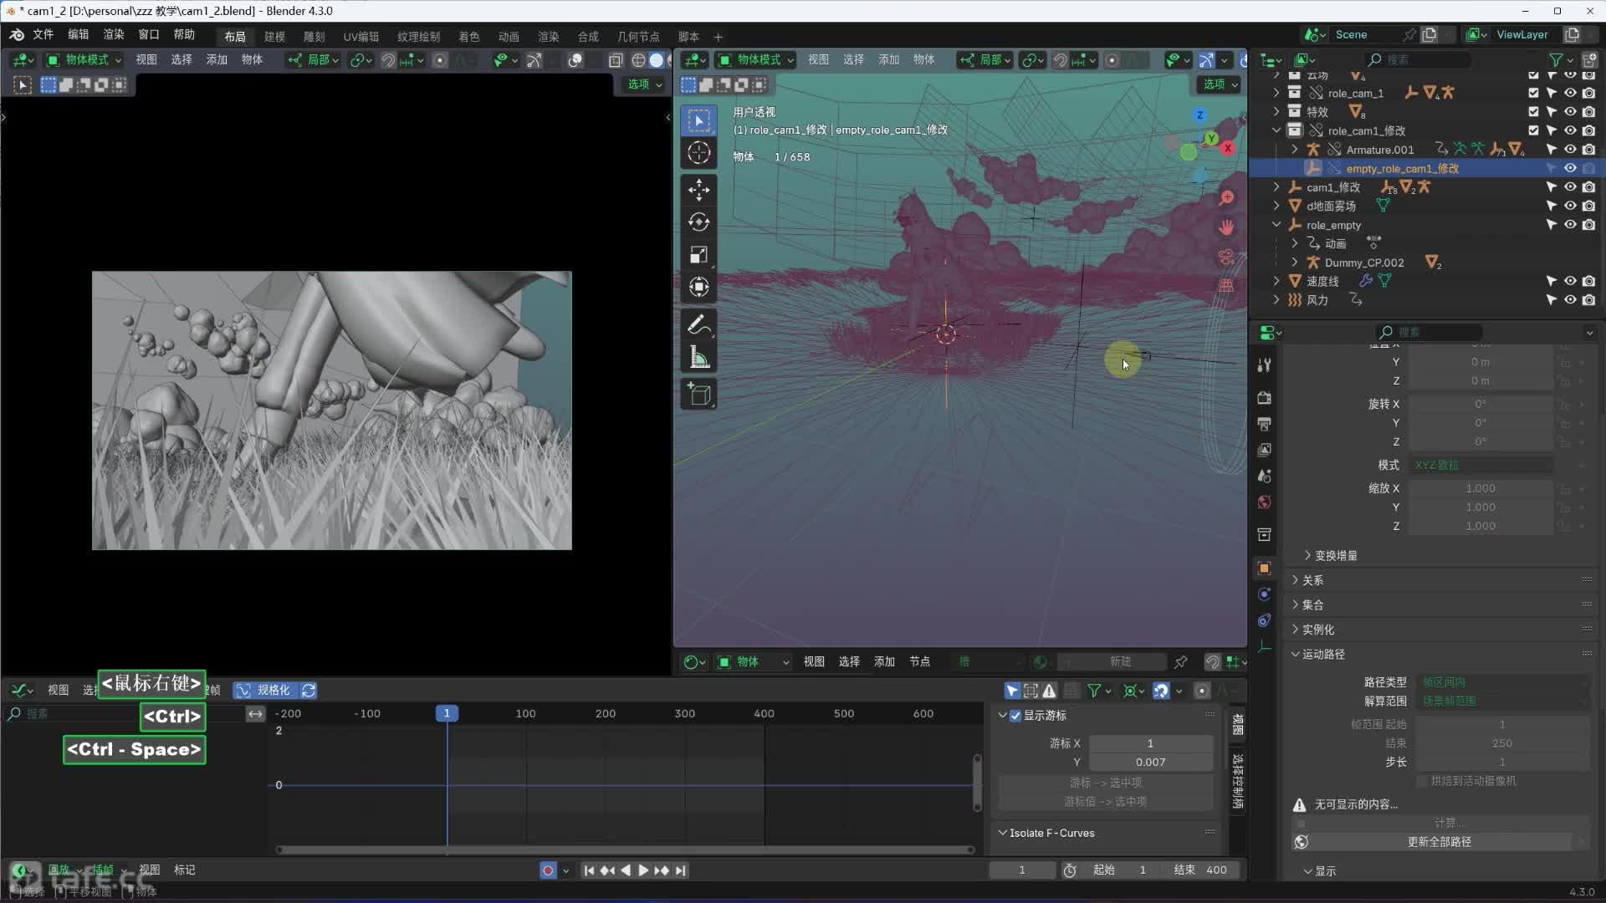Select the Rotate tool icon

698,222
